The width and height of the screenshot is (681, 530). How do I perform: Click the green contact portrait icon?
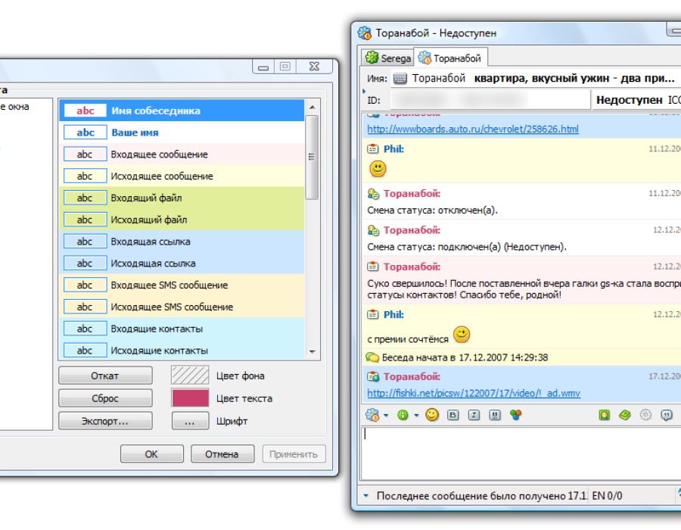[x=604, y=416]
